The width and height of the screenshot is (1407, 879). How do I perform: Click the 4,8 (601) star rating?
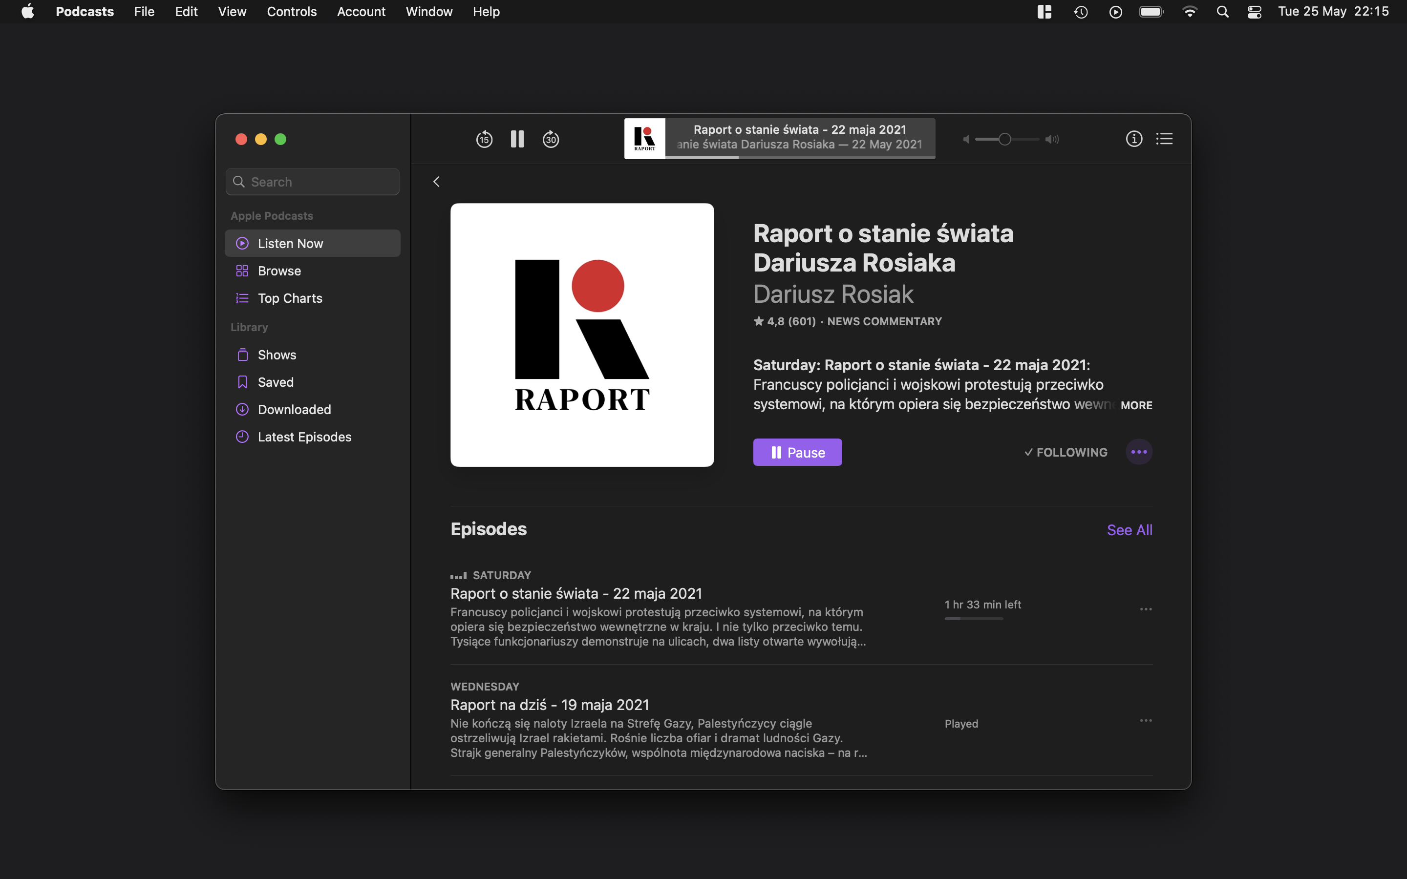[x=784, y=321]
